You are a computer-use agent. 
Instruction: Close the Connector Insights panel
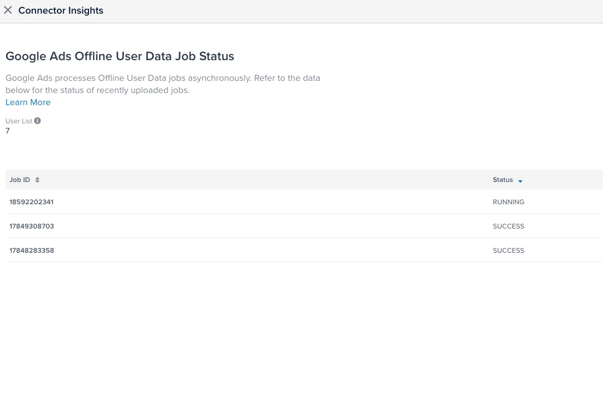click(x=8, y=10)
